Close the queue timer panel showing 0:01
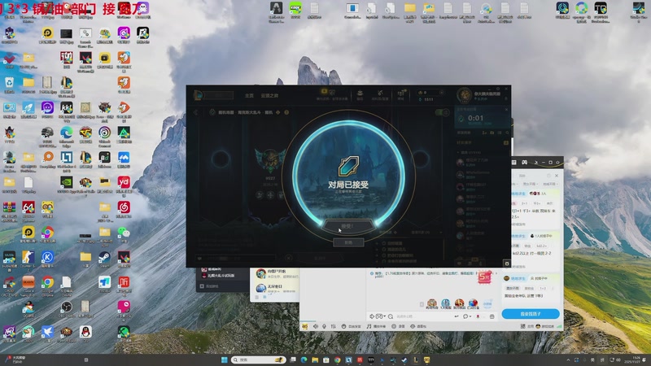651x366 pixels. (506, 110)
